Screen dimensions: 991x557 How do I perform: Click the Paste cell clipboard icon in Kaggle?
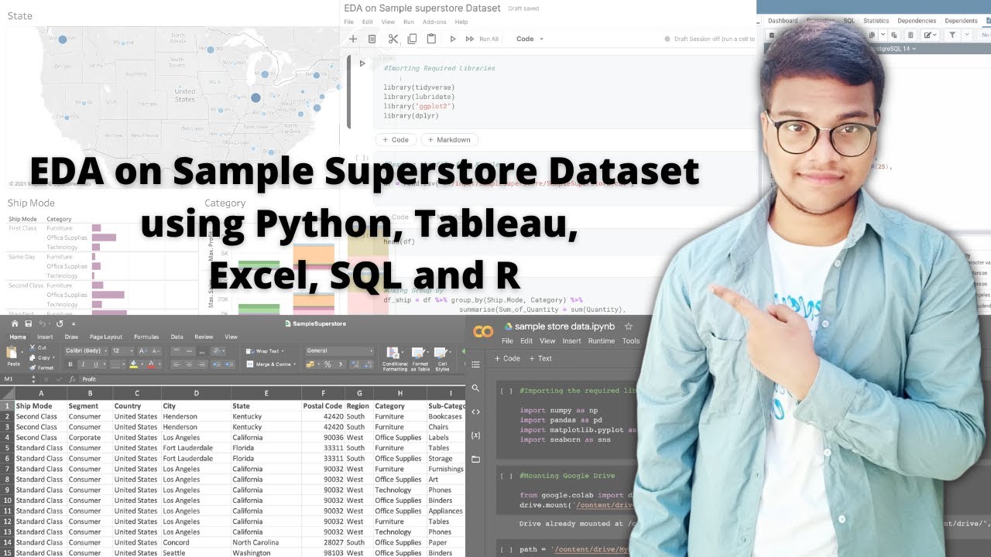pyautogui.click(x=431, y=39)
